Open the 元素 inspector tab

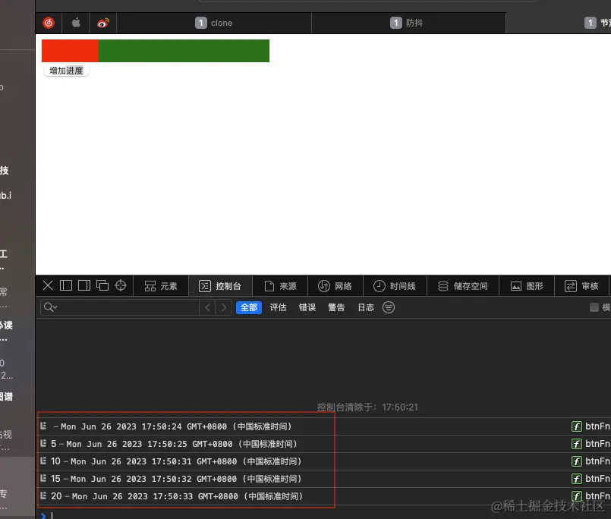point(161,286)
